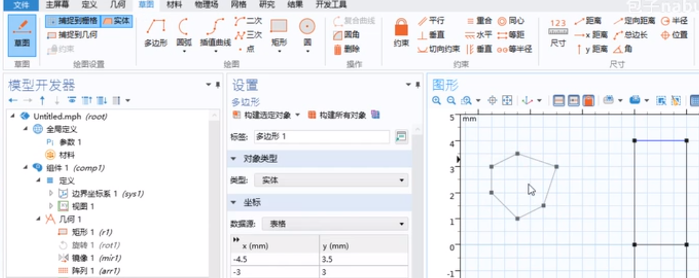
Task: Choose the 二次 quadratic curve tool
Action: tap(248, 20)
